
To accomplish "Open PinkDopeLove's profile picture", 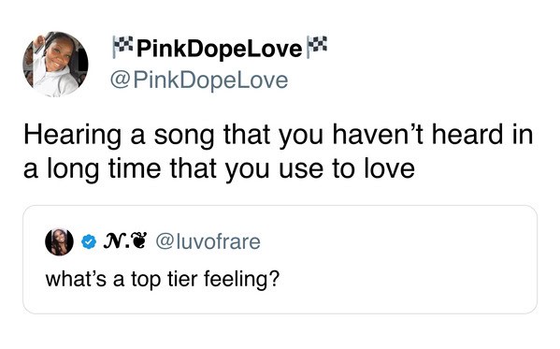I will [55, 65].
